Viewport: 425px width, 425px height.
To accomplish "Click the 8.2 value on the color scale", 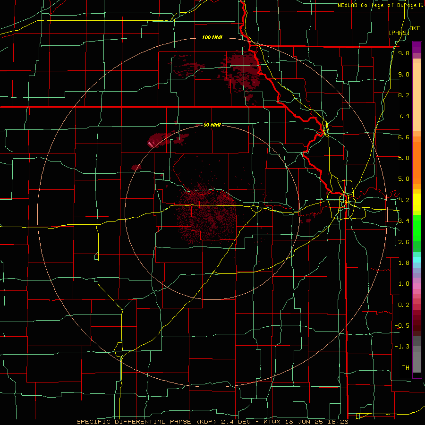I will click(x=404, y=95).
